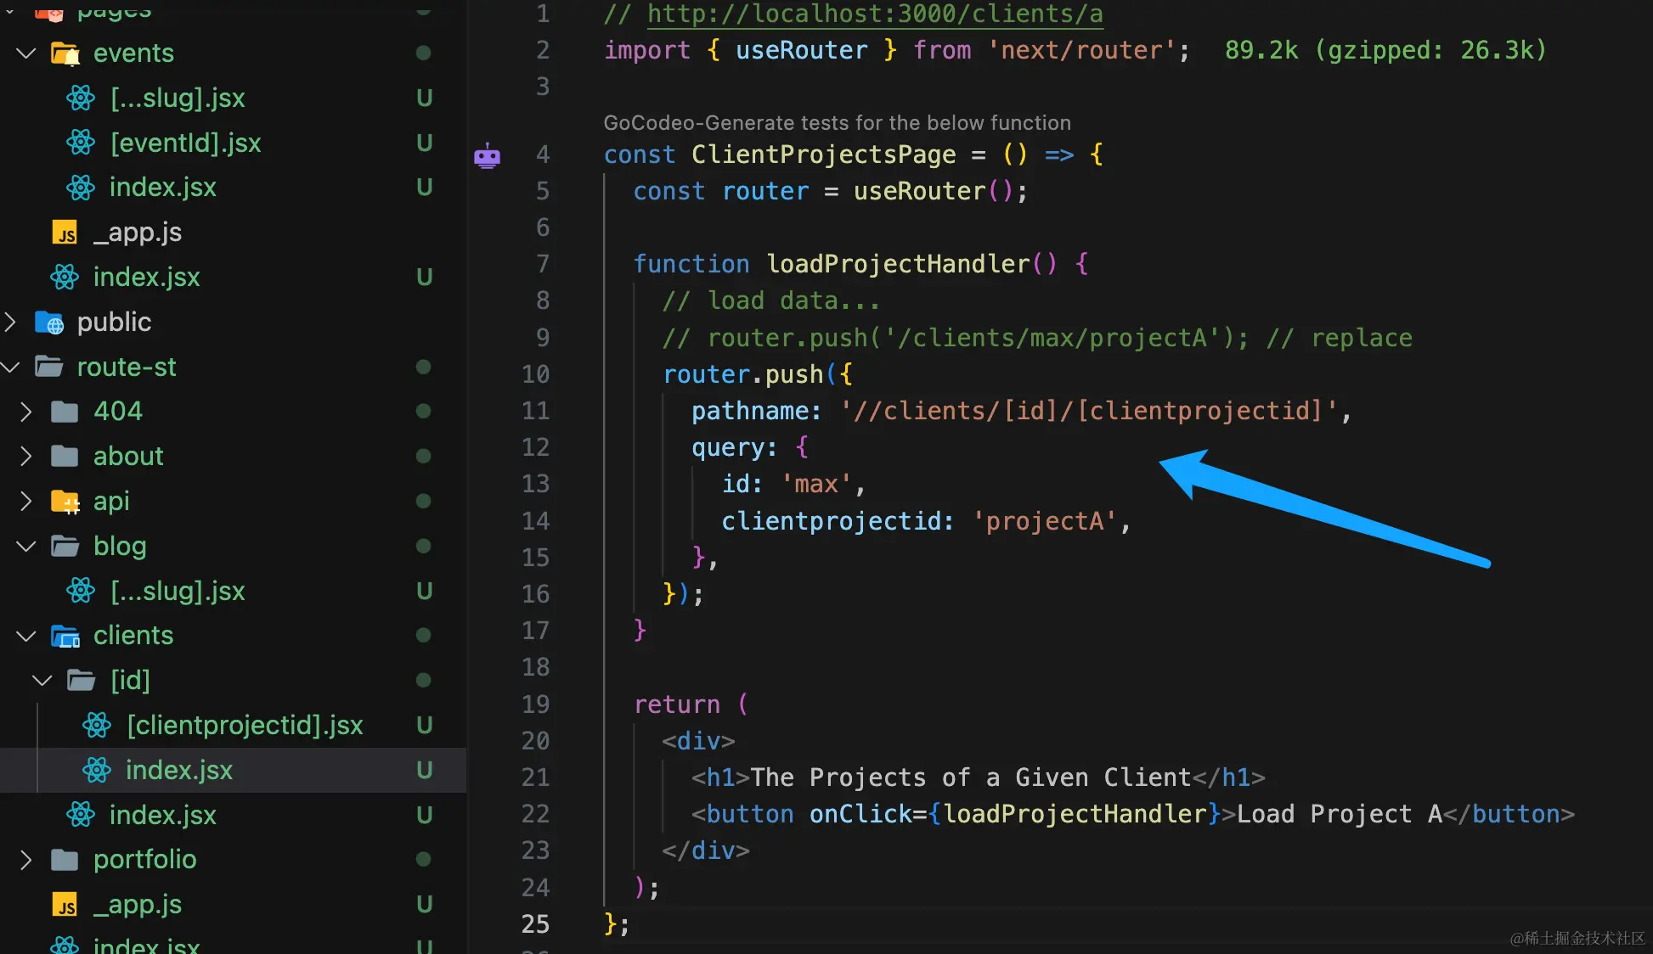Image resolution: width=1653 pixels, height=954 pixels.
Task: Click GoCodeo-Generate tests code lens link
Action: (837, 123)
